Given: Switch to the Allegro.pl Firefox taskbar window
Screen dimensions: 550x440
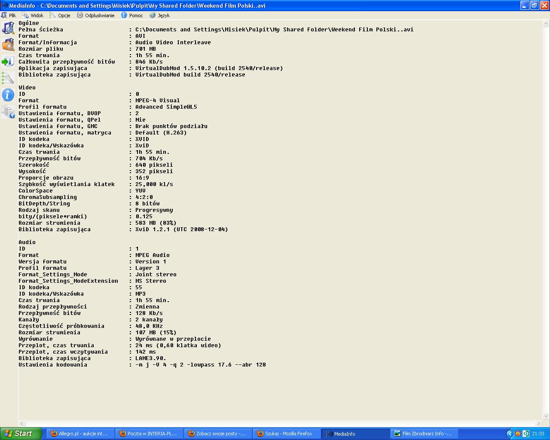Looking at the screenshot, I should click(x=80, y=434).
